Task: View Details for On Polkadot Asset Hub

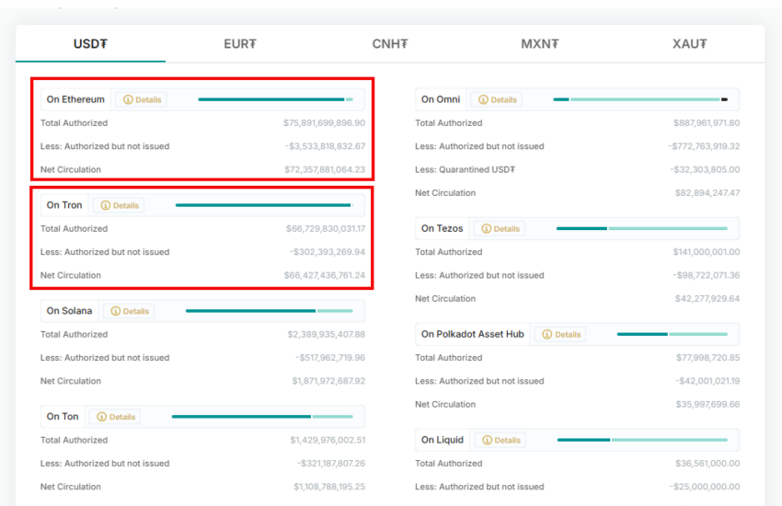Action: tap(560, 335)
